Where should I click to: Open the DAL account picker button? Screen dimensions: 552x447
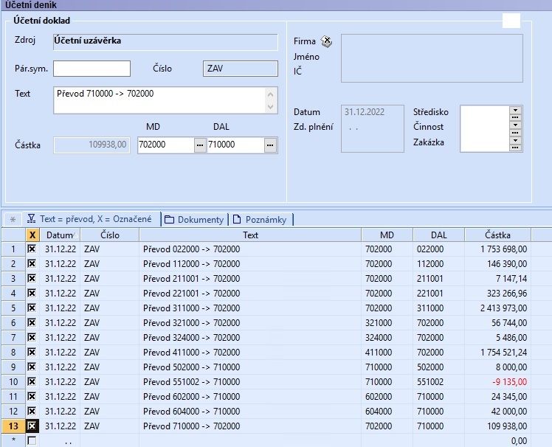tap(270, 145)
